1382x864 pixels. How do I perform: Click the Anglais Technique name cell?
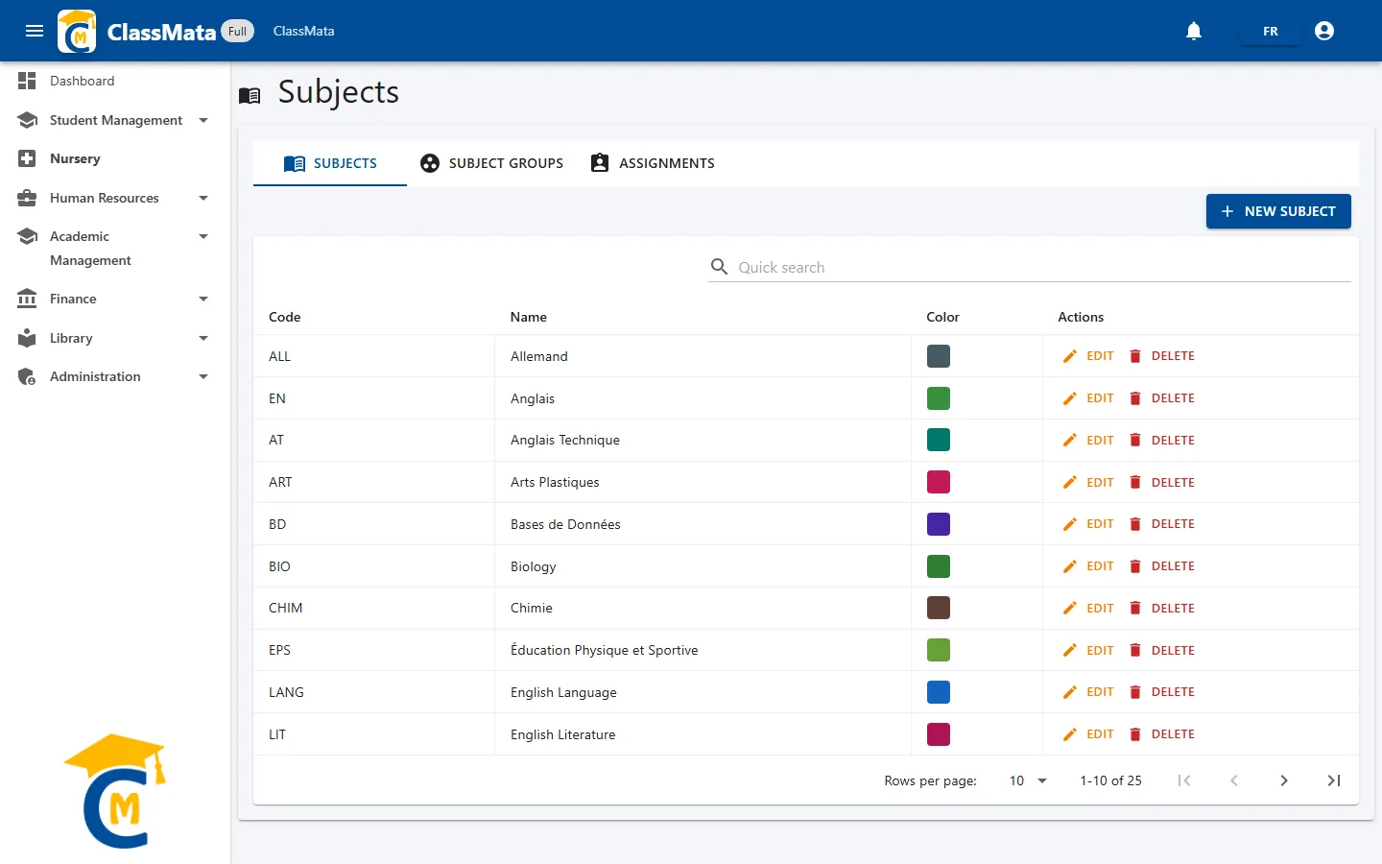coord(703,441)
